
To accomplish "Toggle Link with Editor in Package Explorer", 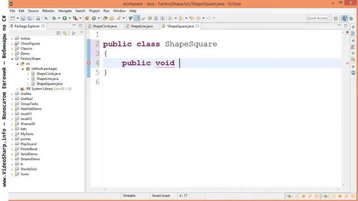I will (65, 33).
